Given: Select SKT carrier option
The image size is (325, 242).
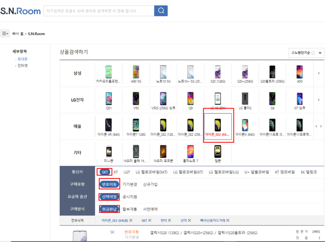Looking at the screenshot, I should (105, 172).
